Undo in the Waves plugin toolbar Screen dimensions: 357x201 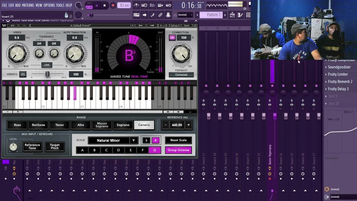13,25
